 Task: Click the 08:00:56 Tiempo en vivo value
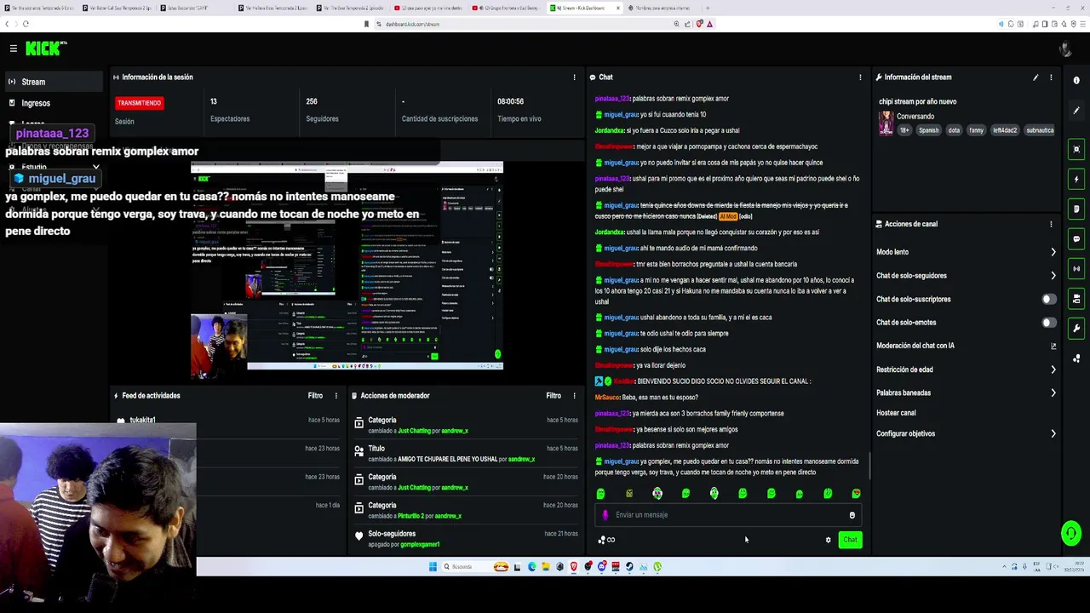click(510, 101)
